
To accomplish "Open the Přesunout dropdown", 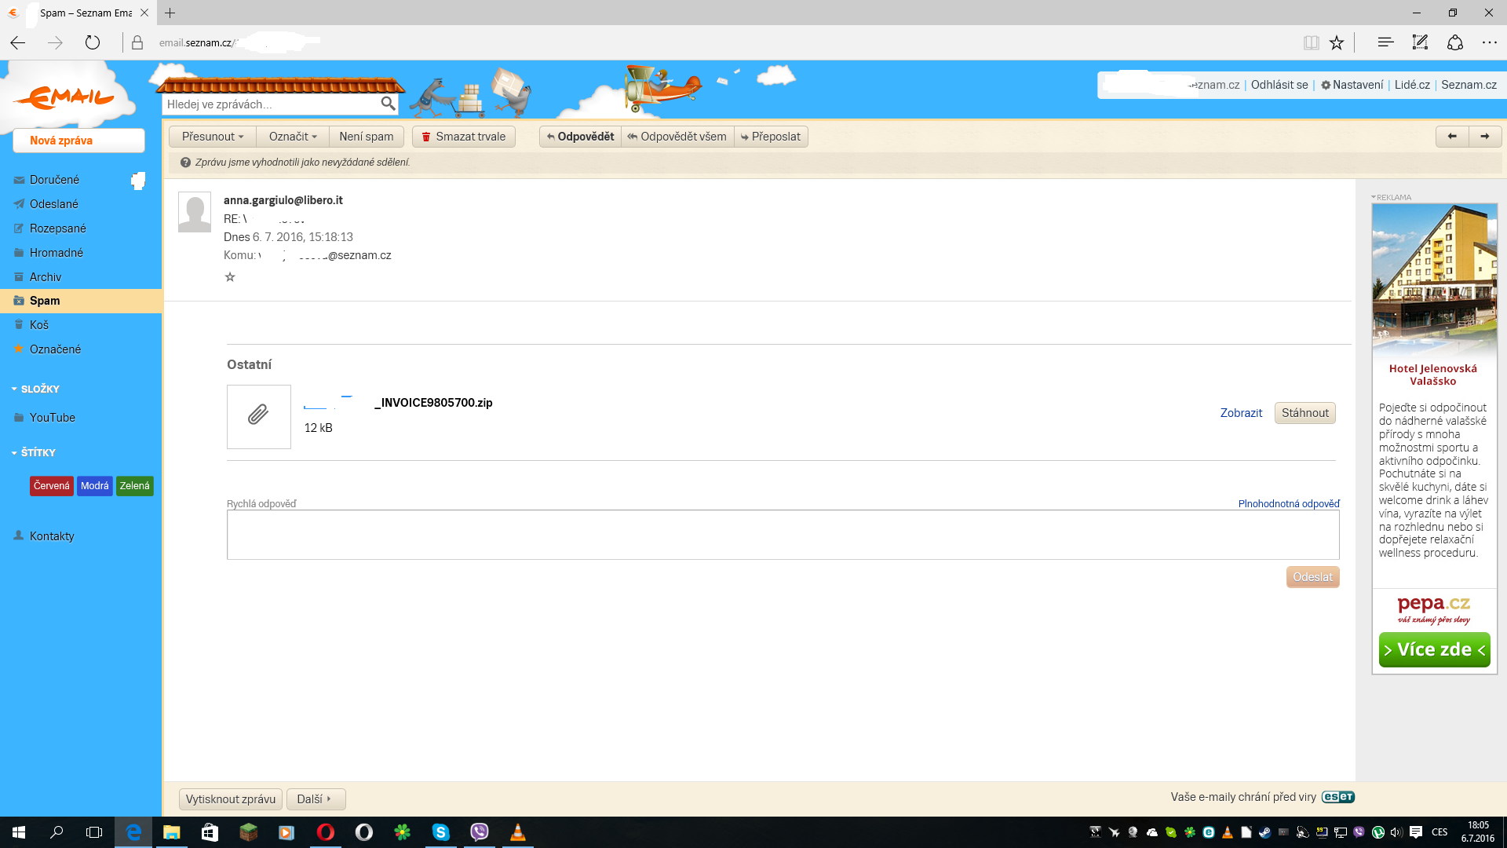I will click(x=213, y=137).
